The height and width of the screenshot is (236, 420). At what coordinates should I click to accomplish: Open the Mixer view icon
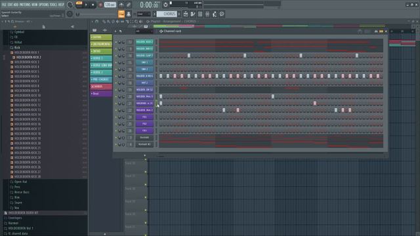(x=207, y=14)
